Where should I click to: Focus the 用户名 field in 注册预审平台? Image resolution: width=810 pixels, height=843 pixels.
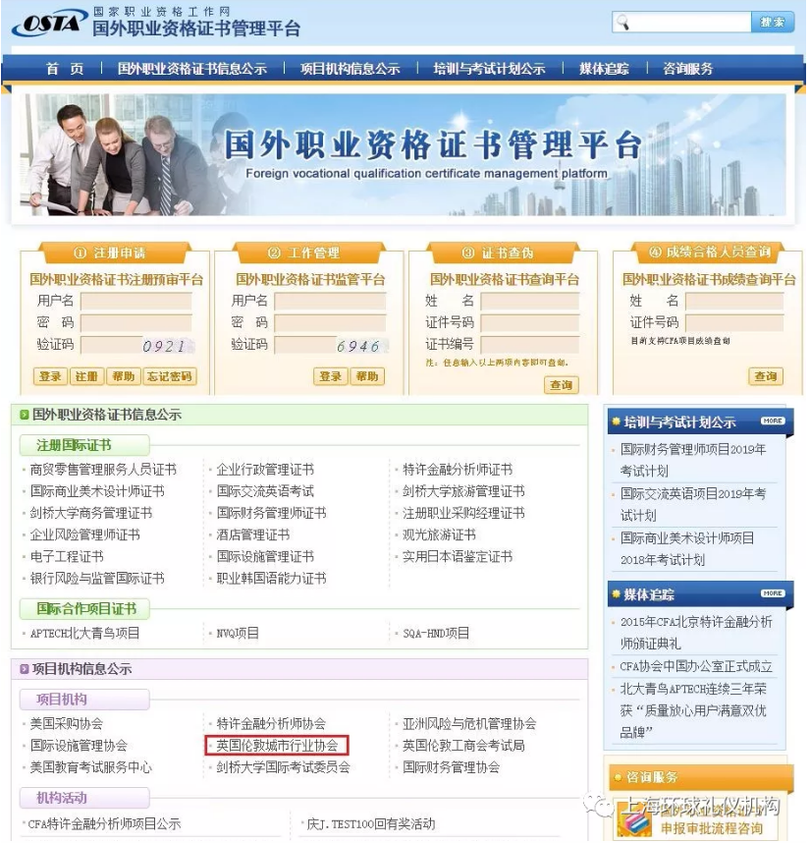coord(135,301)
